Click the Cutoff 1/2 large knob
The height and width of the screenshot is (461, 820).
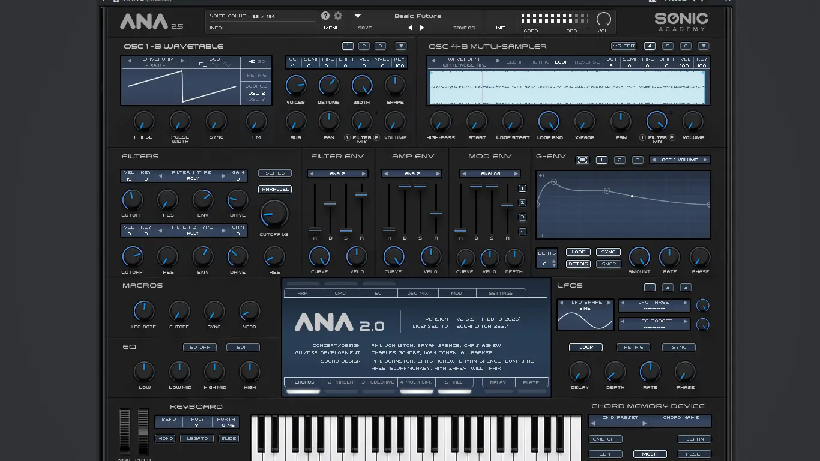[274, 214]
